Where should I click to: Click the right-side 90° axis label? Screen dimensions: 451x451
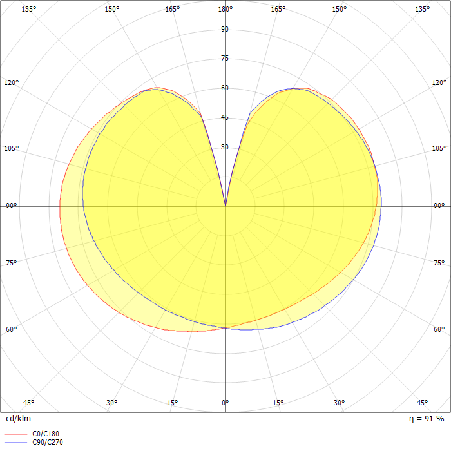pos(439,206)
